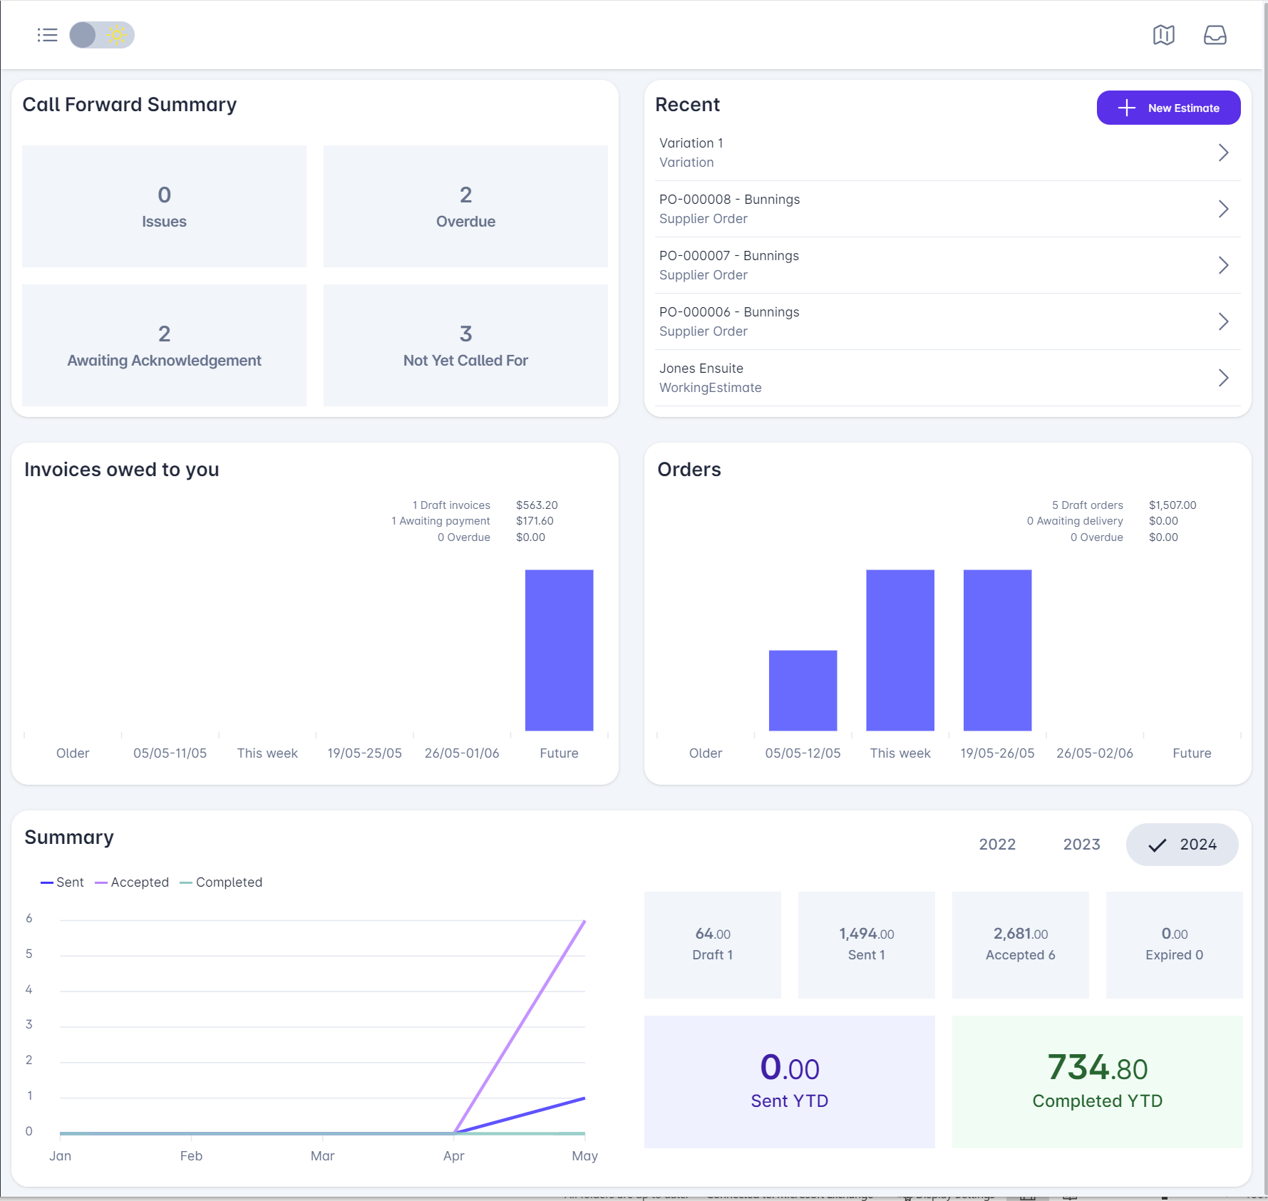The height and width of the screenshot is (1201, 1268).
Task: Expand the PO-000007 Bunnings chevron
Action: tap(1223, 265)
